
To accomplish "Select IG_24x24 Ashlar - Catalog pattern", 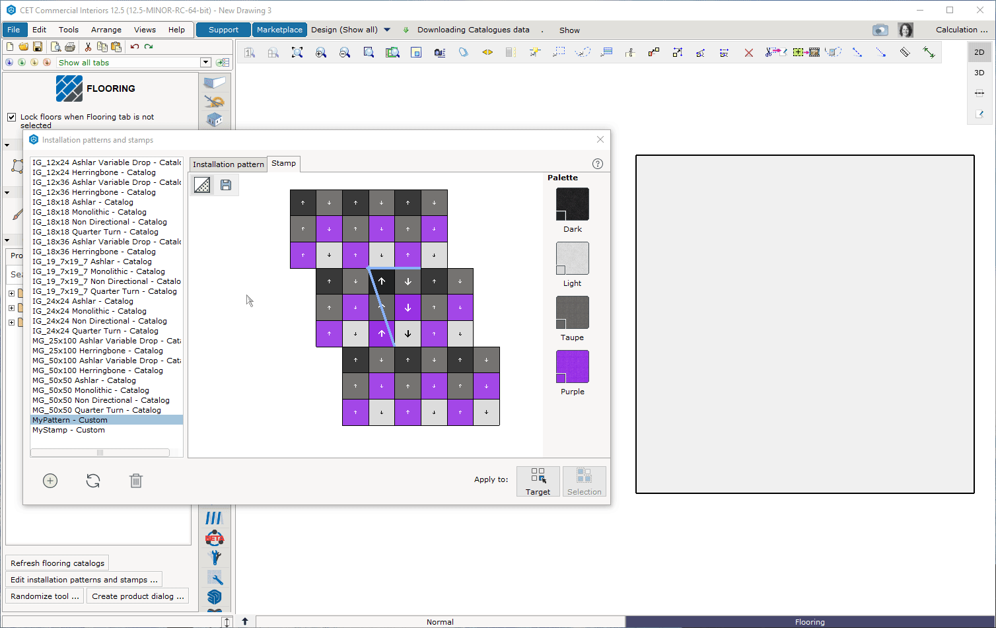I will pyautogui.click(x=106, y=301).
